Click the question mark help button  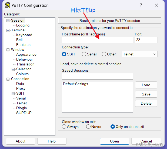[x=141, y=5]
